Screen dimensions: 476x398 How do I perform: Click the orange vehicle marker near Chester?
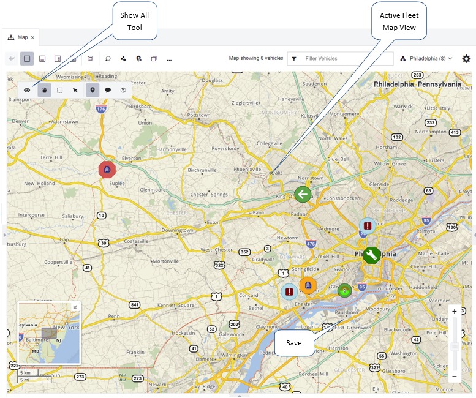[308, 285]
